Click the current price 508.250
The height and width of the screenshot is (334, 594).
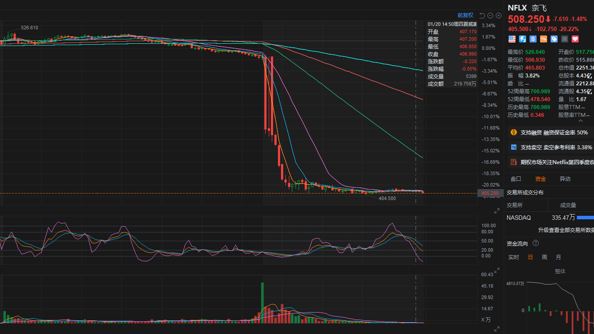(x=526, y=19)
